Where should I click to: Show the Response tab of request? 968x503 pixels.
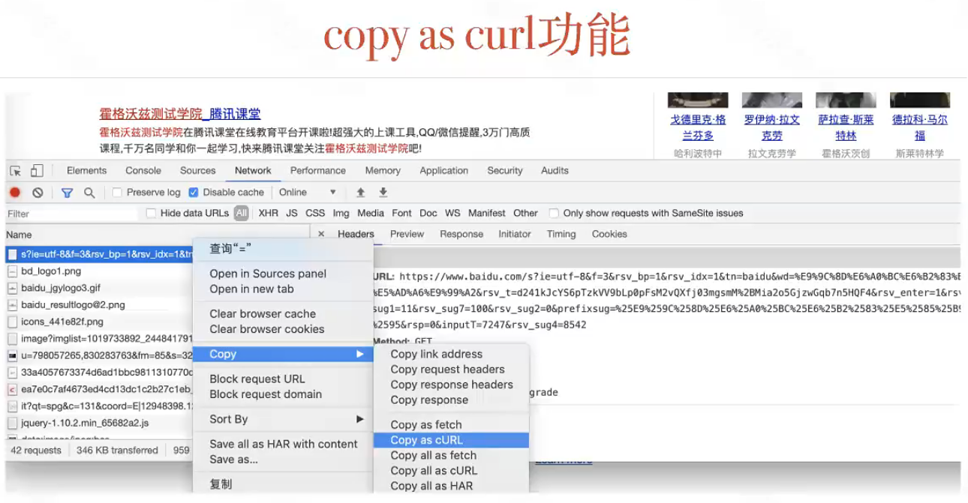pyautogui.click(x=461, y=234)
